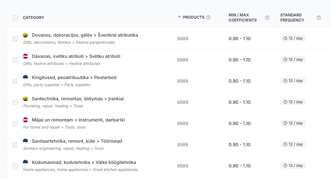Open the Kingitused, peoatribuutika > Peotarbed category
The width and height of the screenshot is (331, 179).
[74, 77]
